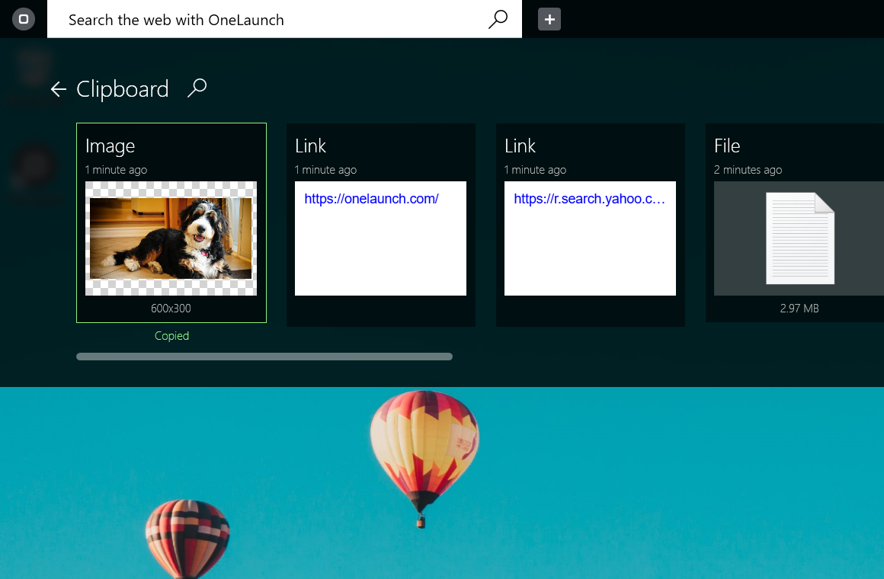Search clipboard with the magnifier beside Clipboard
This screenshot has width=884, height=579.
click(x=197, y=88)
